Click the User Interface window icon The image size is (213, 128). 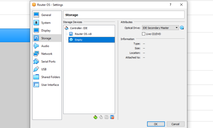pos(36,85)
